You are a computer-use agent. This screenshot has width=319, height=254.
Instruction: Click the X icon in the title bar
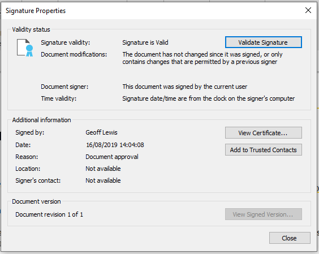(x=308, y=10)
